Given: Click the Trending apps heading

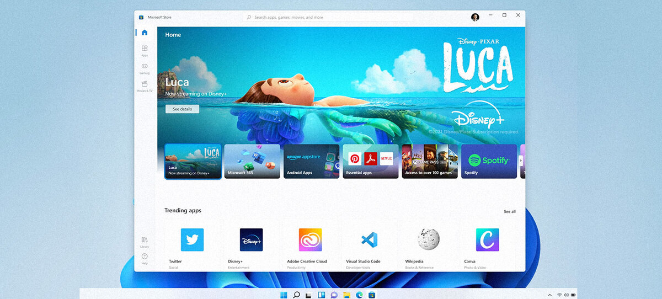Looking at the screenshot, I should coord(183,211).
